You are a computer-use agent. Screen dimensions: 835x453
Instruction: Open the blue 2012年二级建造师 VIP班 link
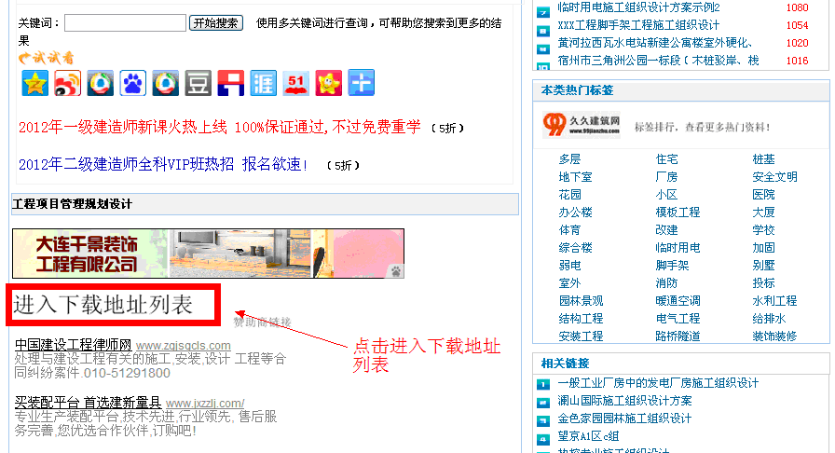click(163, 165)
